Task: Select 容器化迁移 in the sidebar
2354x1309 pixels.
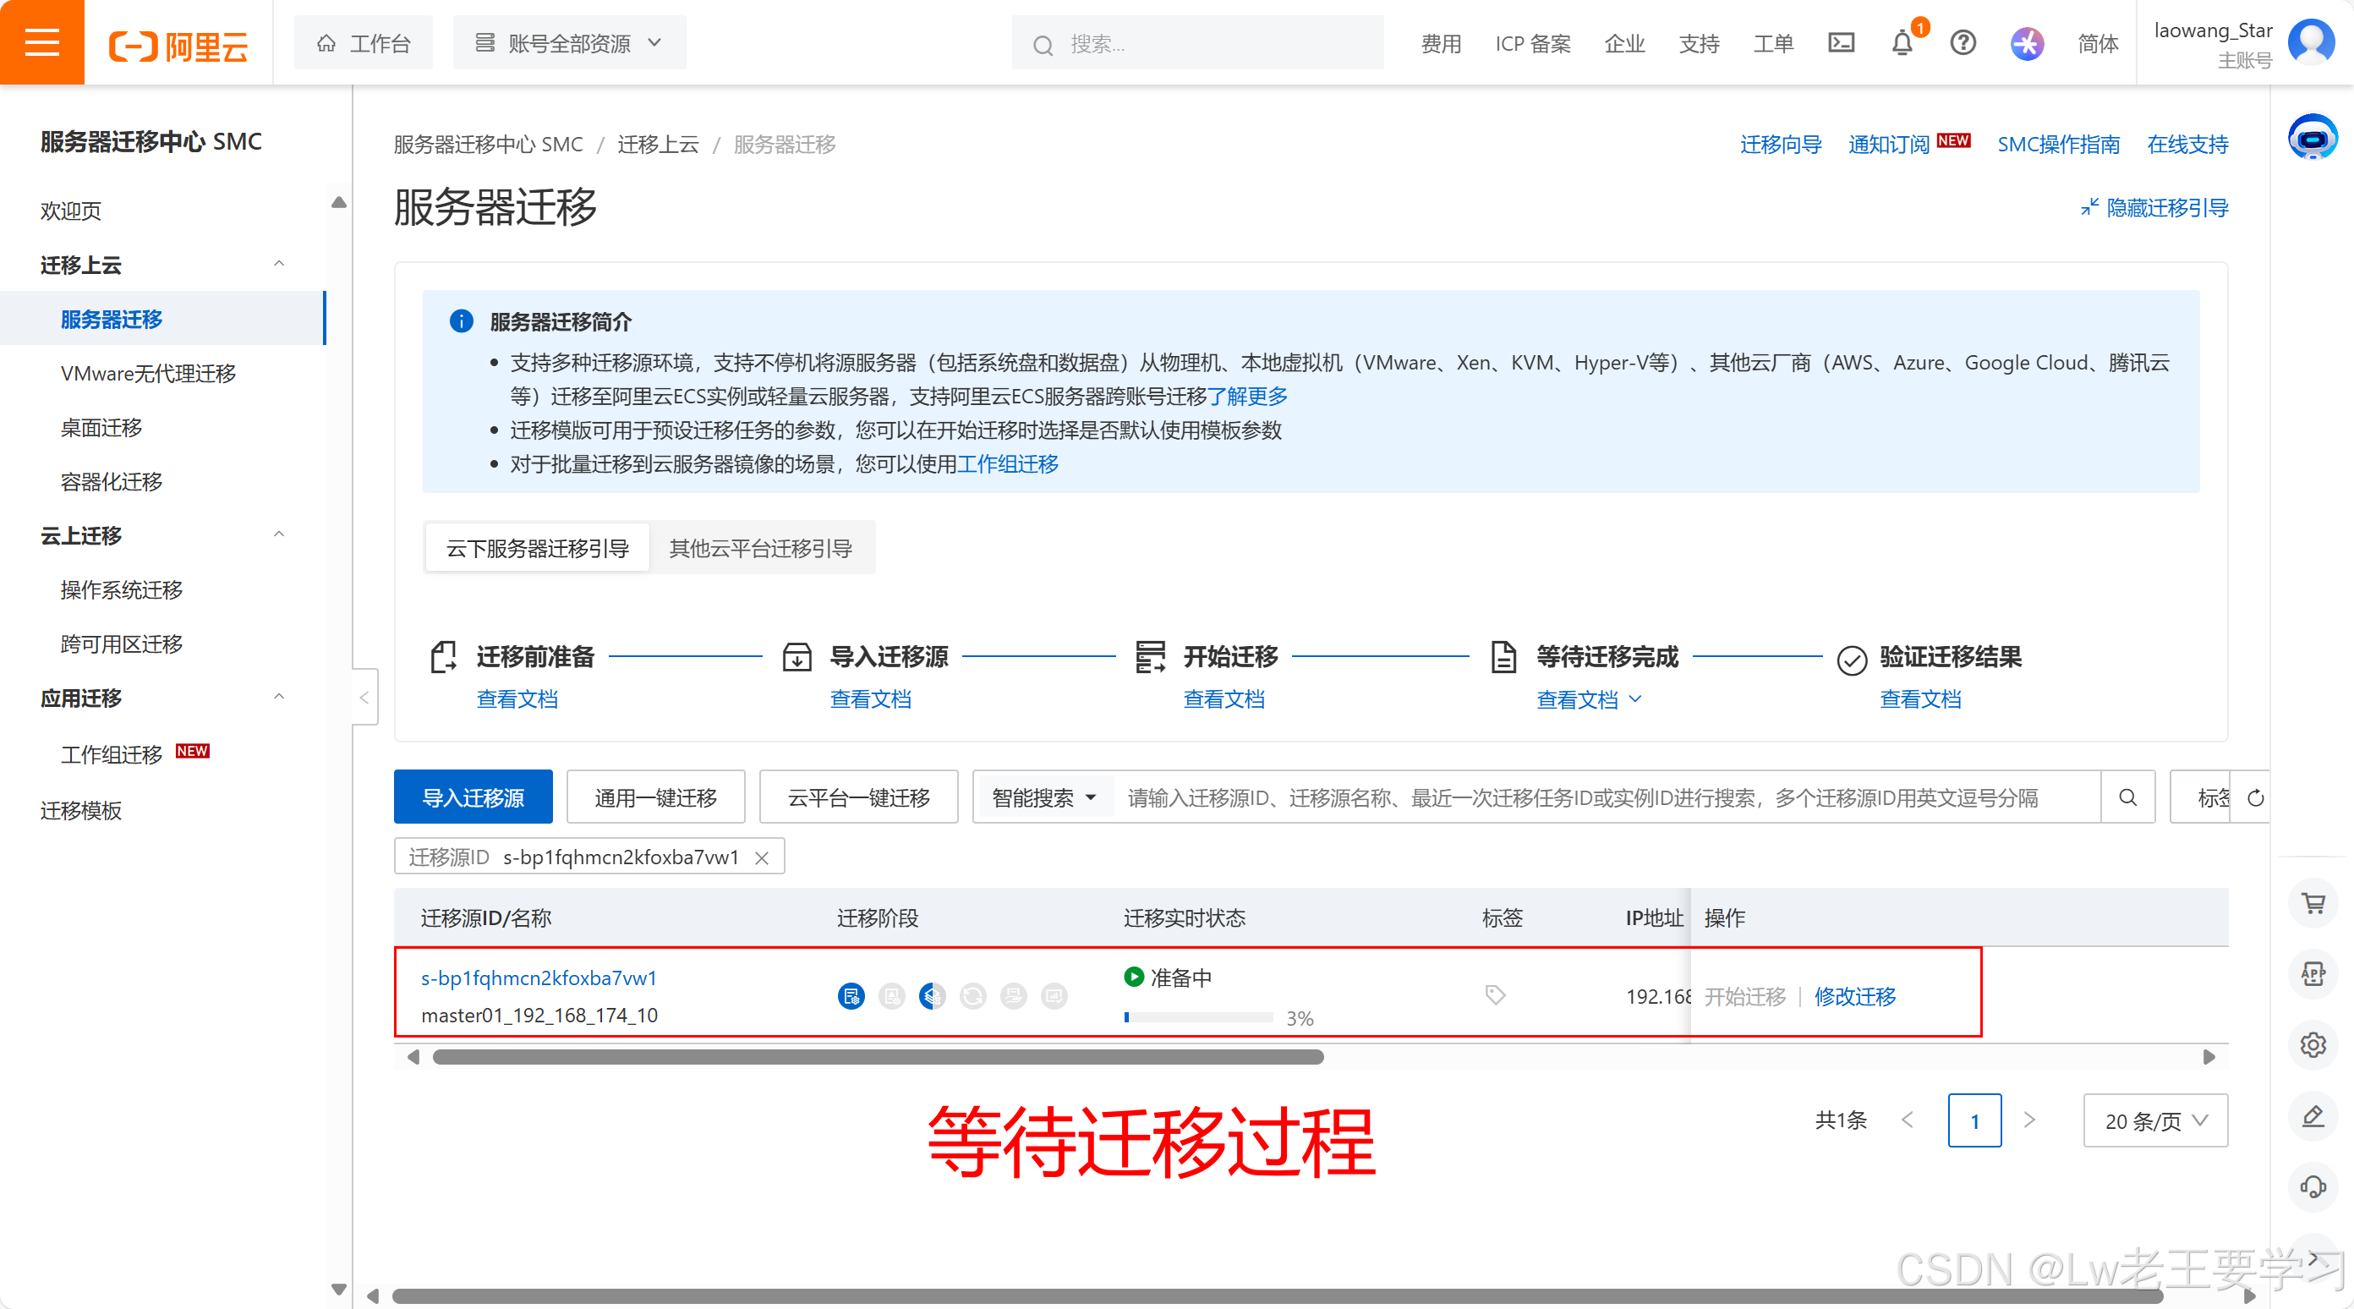Action: 112,482
